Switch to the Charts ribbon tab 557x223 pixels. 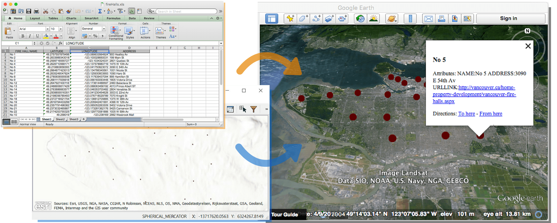click(71, 18)
